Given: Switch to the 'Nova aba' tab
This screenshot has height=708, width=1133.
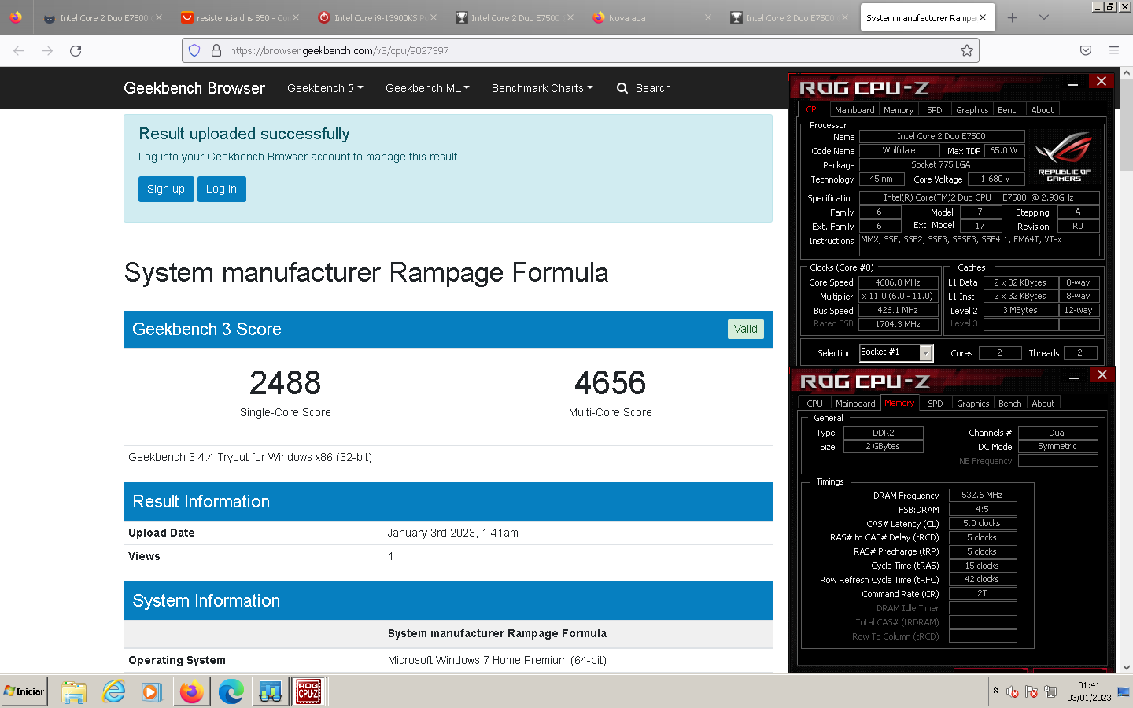Looking at the screenshot, I should click(x=650, y=17).
